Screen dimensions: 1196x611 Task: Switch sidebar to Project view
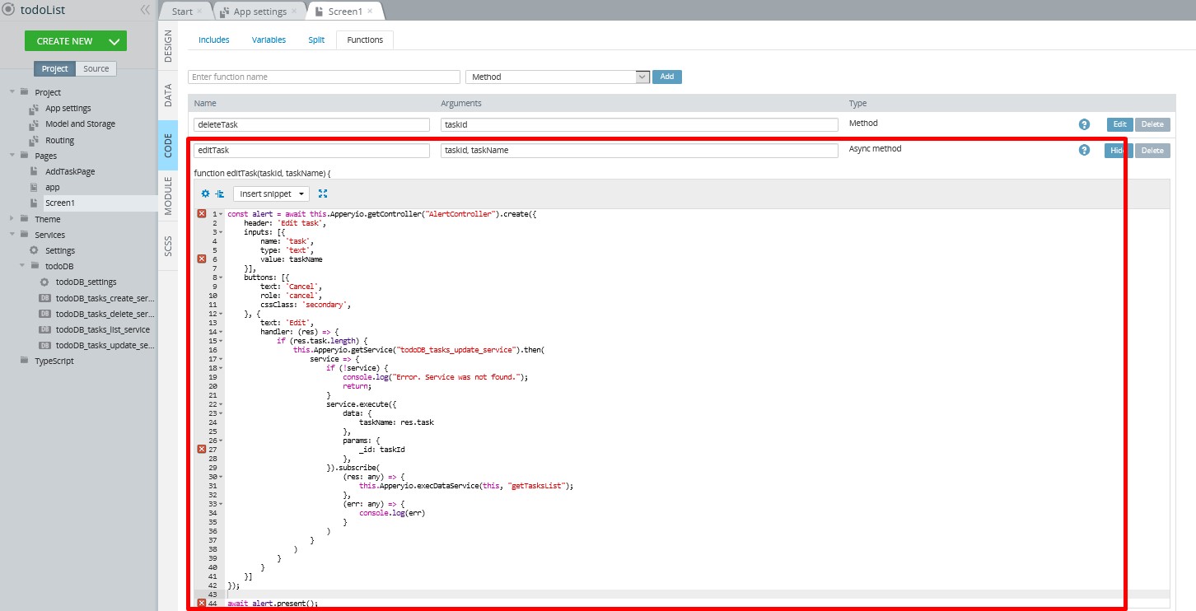click(55, 69)
